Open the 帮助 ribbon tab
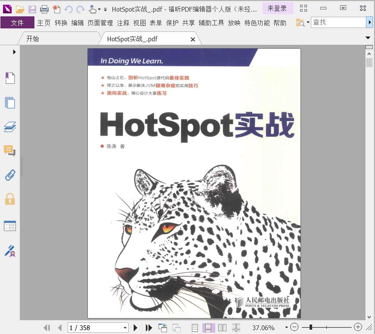 coord(280,23)
